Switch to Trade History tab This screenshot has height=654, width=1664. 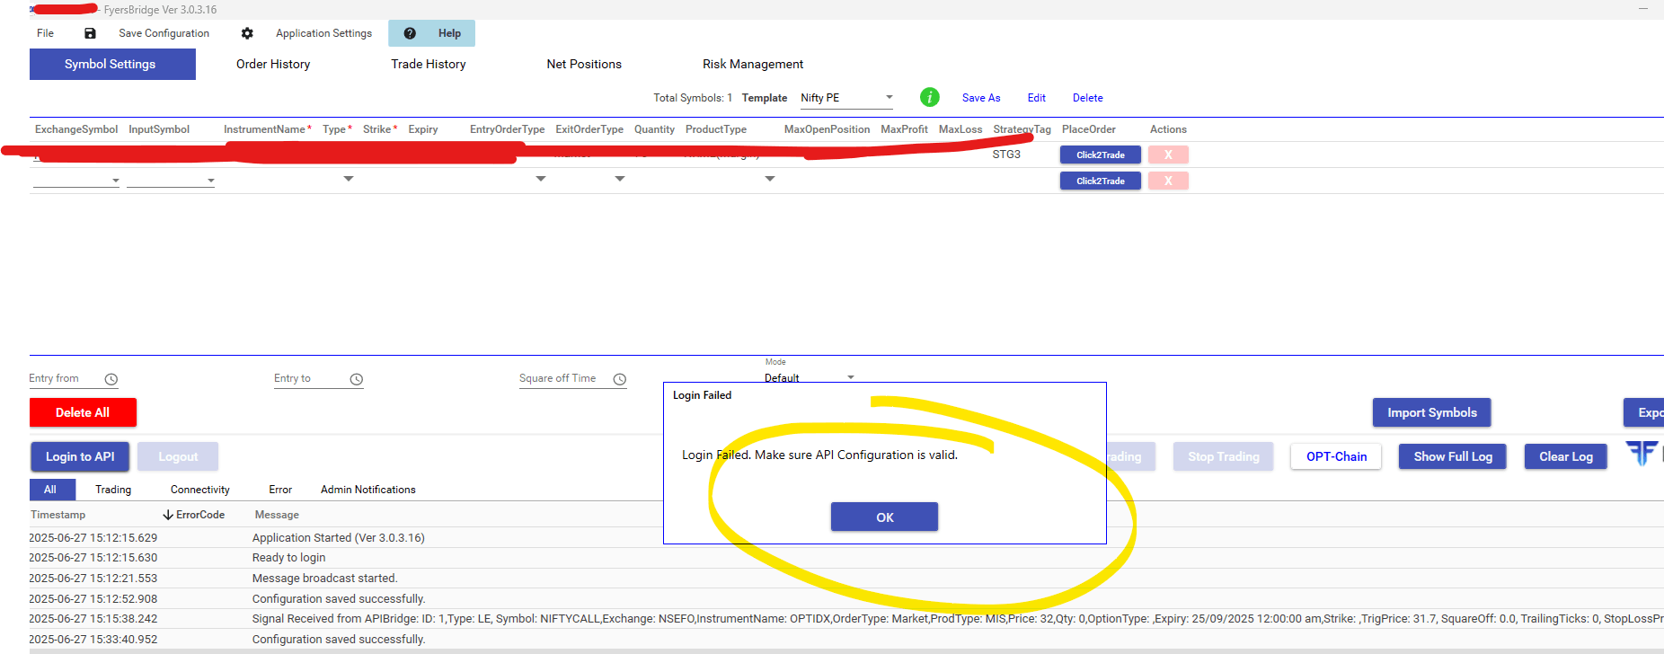click(x=429, y=64)
